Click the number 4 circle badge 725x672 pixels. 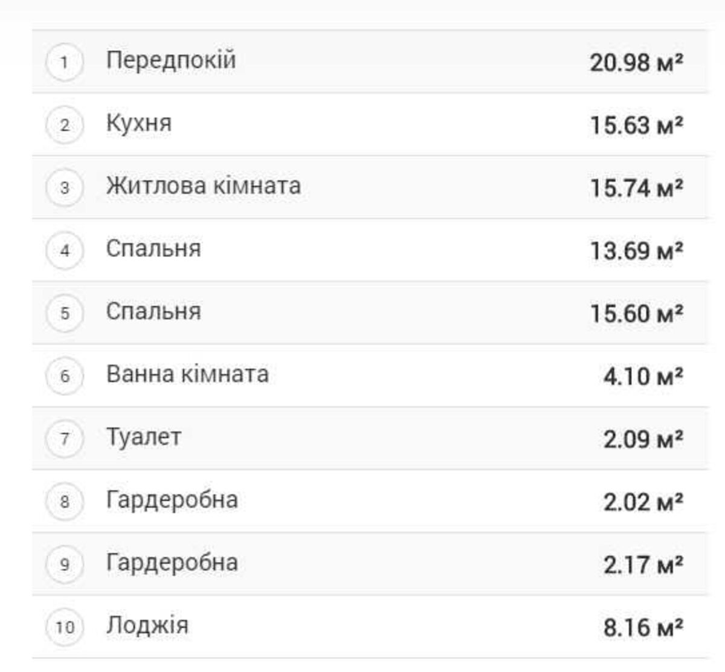pos(65,251)
